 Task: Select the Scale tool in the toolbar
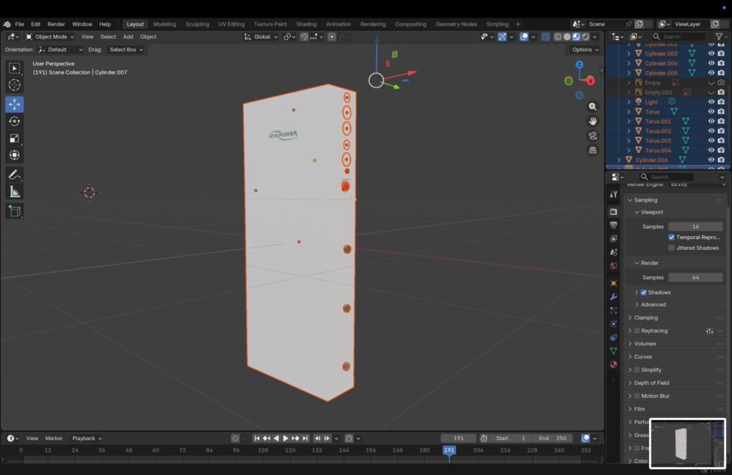point(14,139)
